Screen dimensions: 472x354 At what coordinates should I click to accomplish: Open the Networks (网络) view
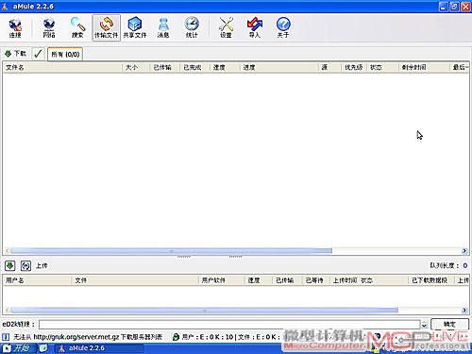(49, 27)
